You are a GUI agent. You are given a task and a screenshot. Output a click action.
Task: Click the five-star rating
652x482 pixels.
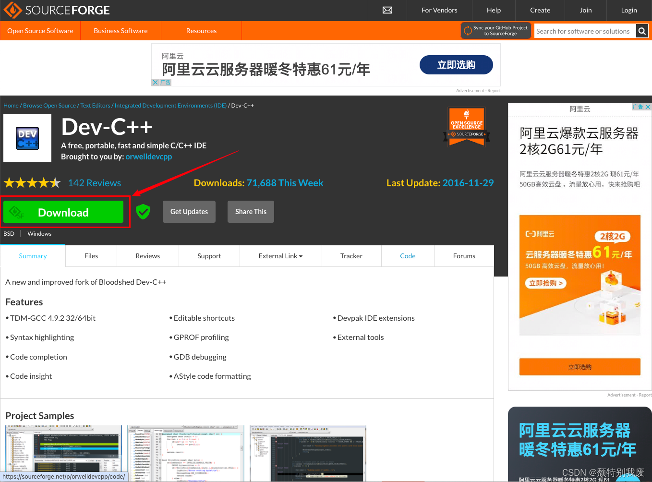[32, 183]
